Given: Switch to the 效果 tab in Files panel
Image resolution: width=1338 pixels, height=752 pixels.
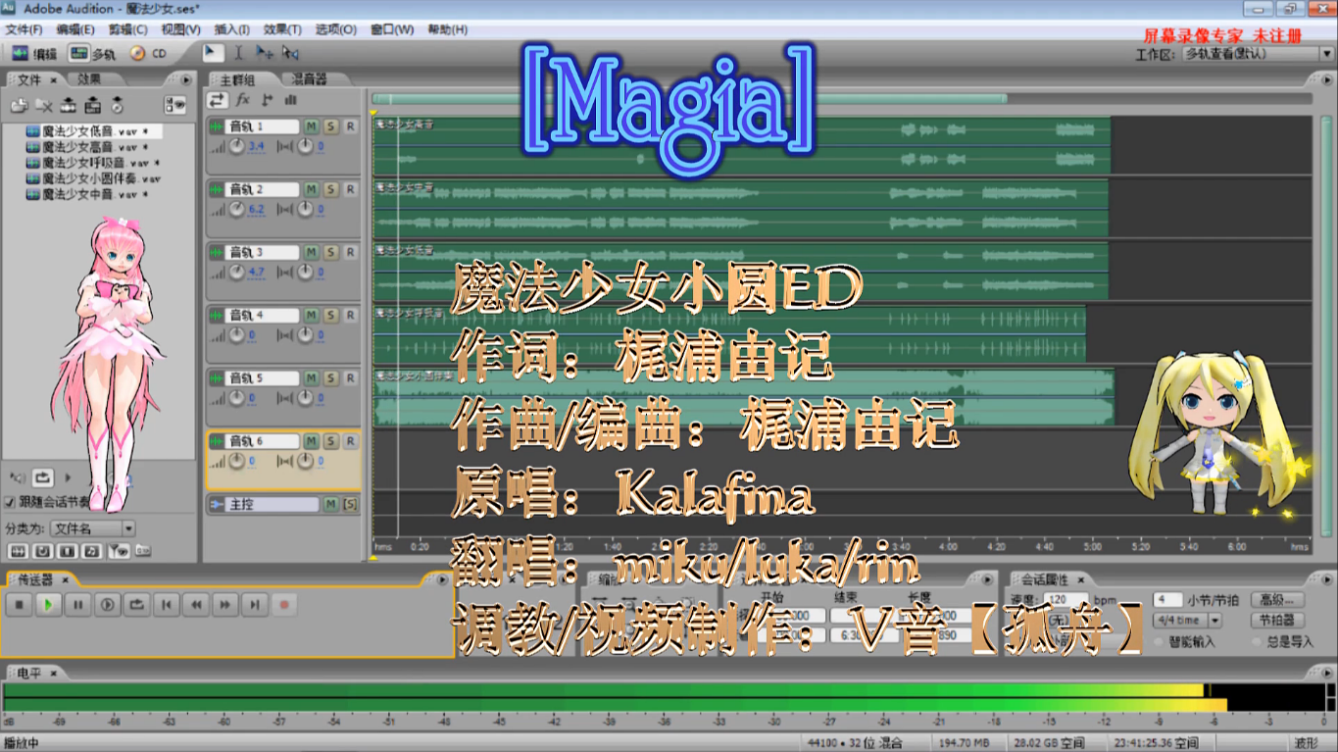Looking at the screenshot, I should pos(89,78).
